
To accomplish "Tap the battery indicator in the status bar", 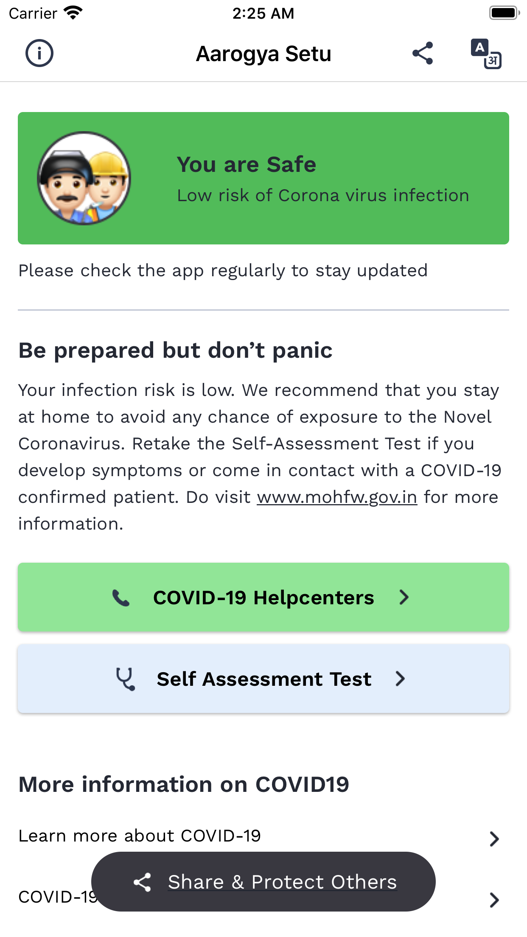I will [x=503, y=12].
